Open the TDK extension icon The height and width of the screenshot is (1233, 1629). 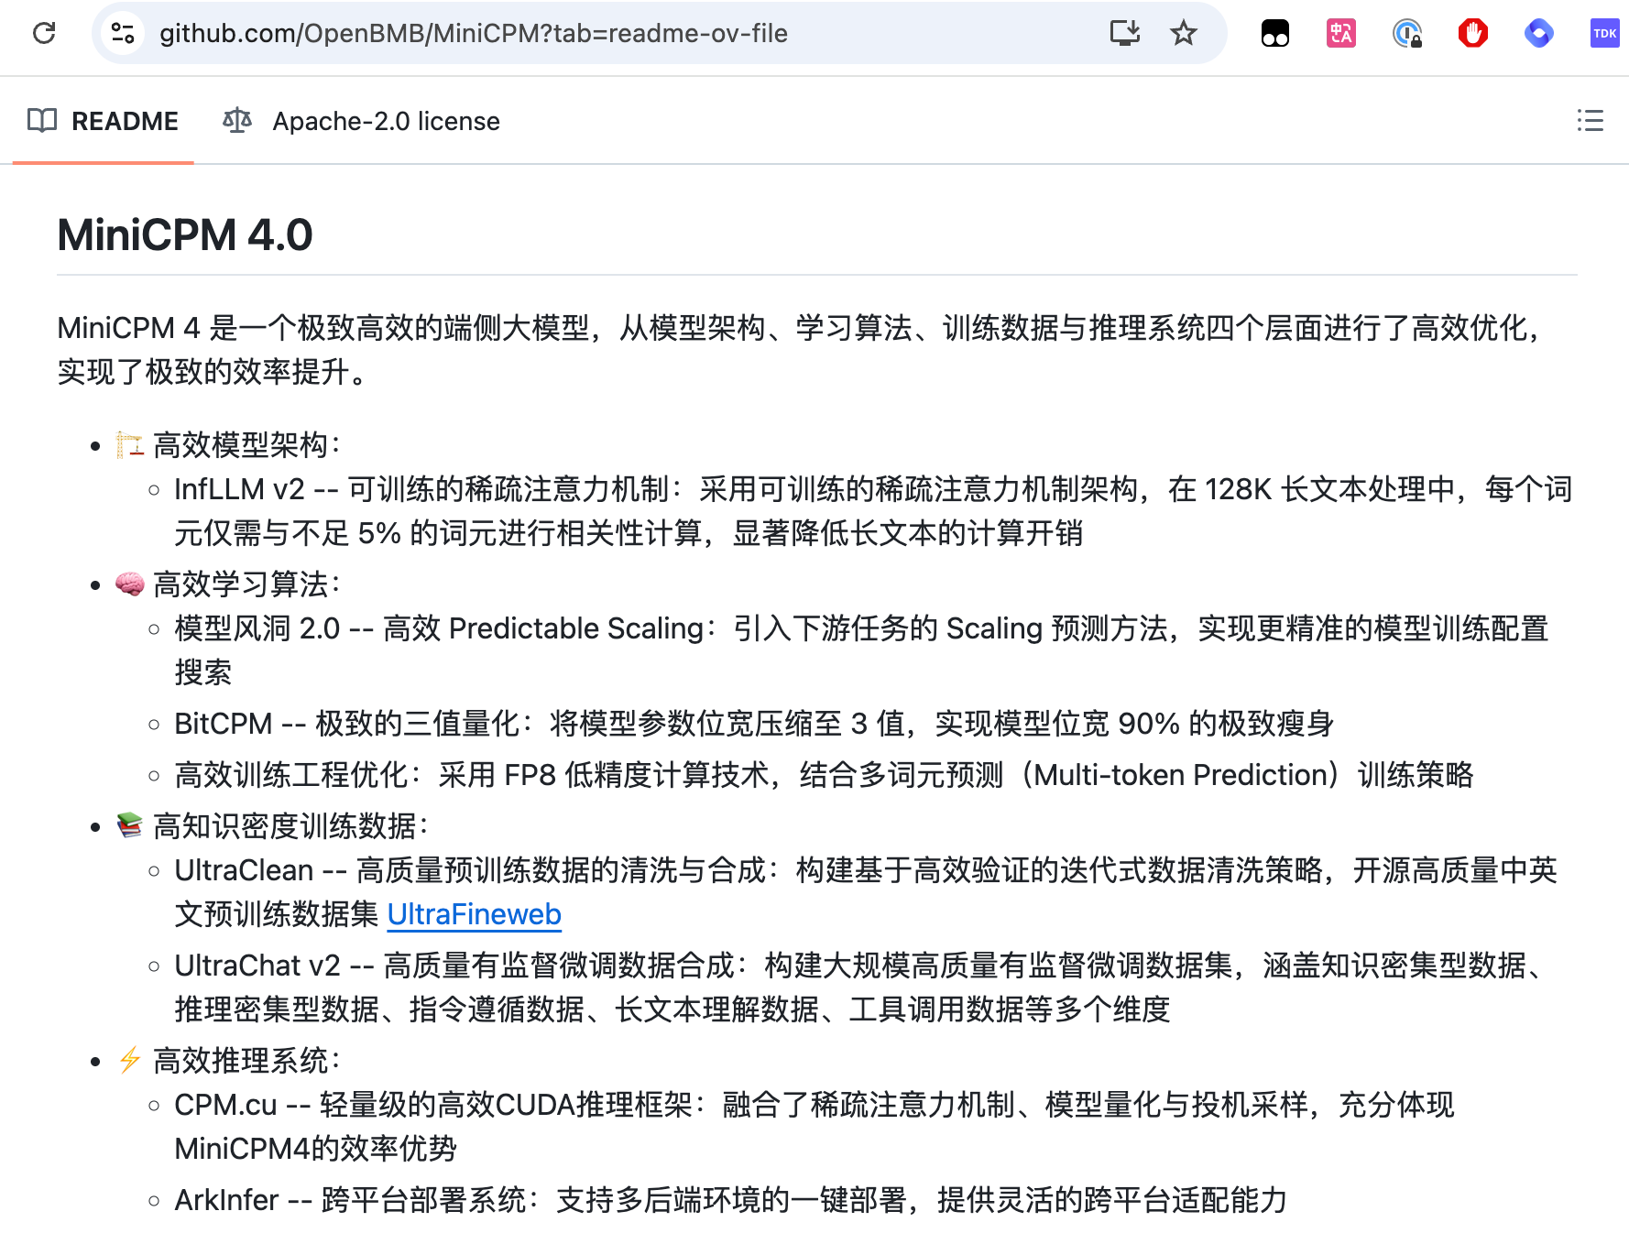[1605, 34]
